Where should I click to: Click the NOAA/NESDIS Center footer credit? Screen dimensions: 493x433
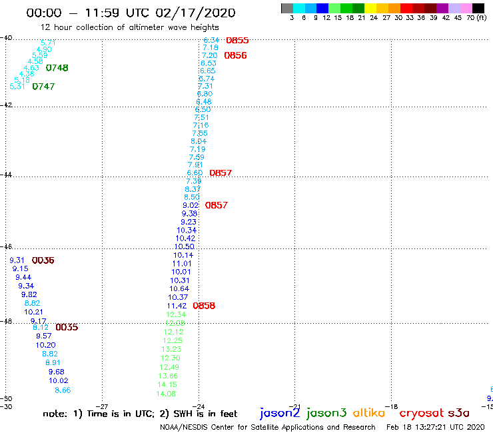[268, 428]
